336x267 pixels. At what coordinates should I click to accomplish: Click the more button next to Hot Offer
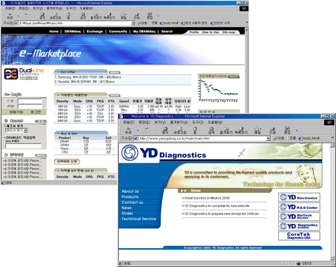point(114,72)
